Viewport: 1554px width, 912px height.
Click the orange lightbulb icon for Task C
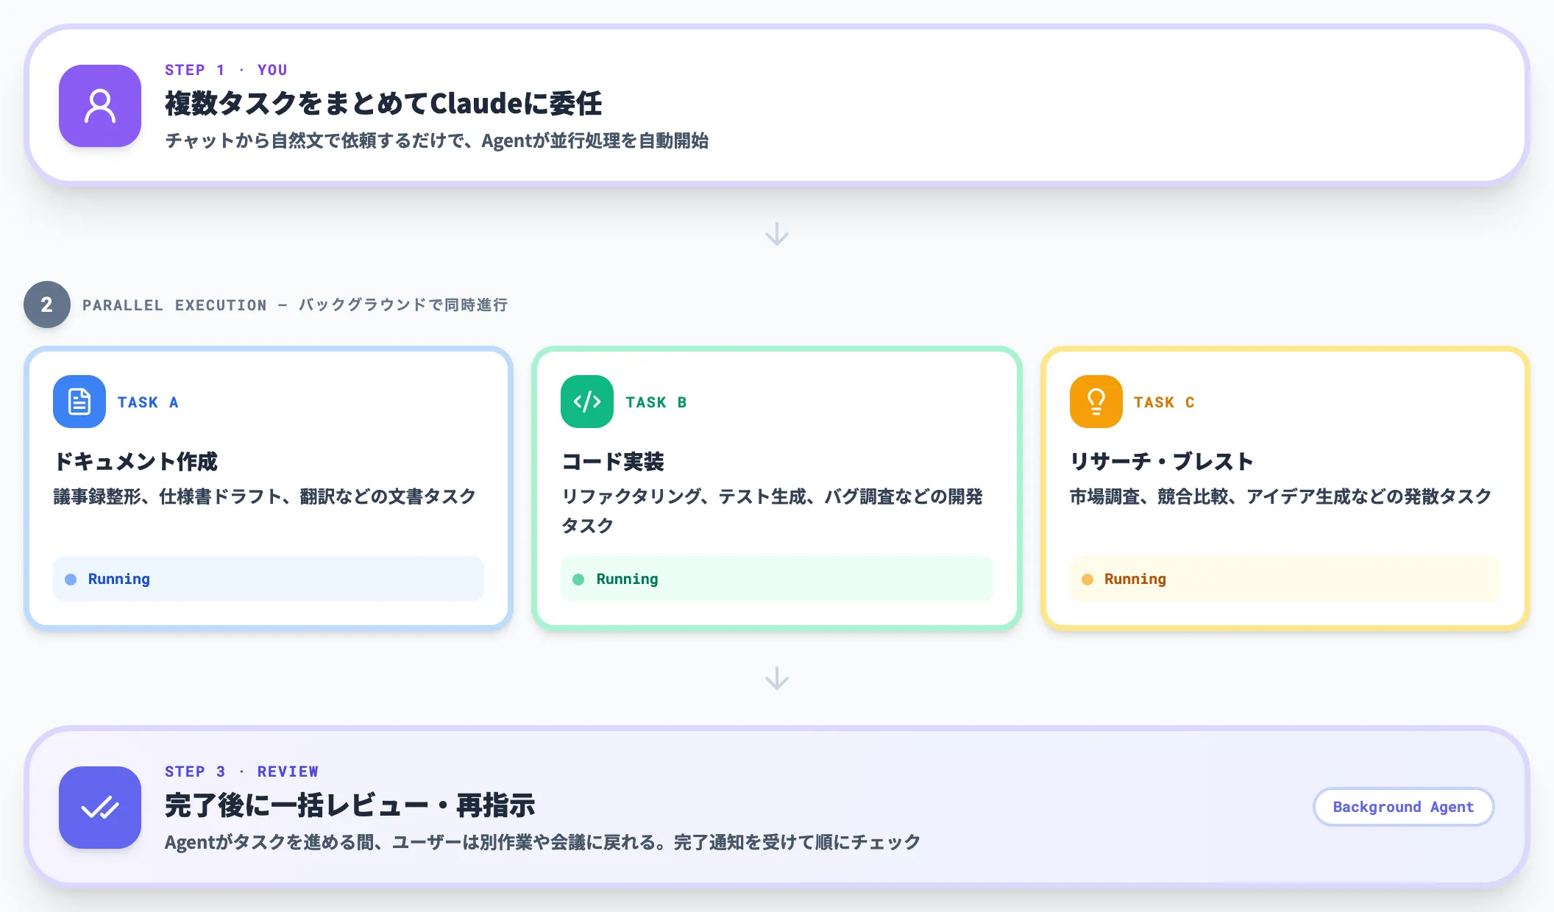[x=1096, y=402]
